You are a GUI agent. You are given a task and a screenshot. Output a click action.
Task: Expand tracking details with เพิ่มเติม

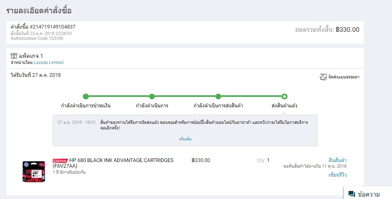pyautogui.click(x=185, y=139)
